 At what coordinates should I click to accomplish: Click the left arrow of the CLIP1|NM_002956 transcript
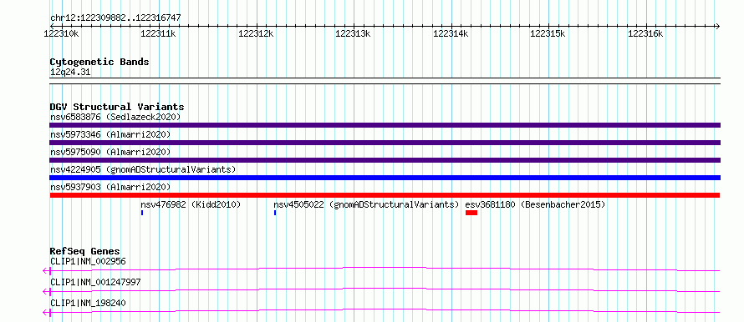[46, 271]
